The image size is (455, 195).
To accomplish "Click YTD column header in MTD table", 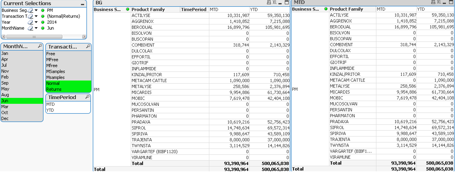I will click(435, 9).
